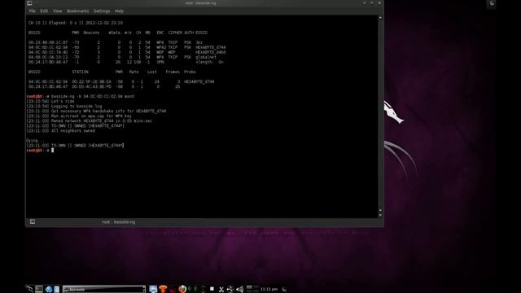
Task: Open the orange tray icon beside the pager
Action: click(163, 290)
